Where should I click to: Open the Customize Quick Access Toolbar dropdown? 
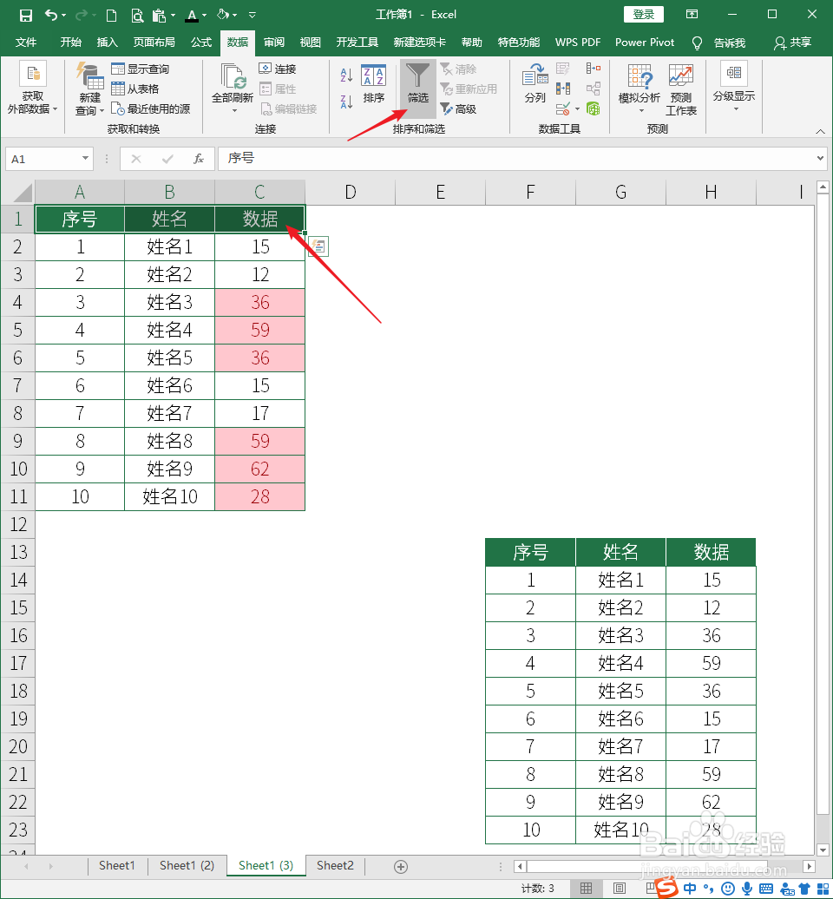coord(253,15)
